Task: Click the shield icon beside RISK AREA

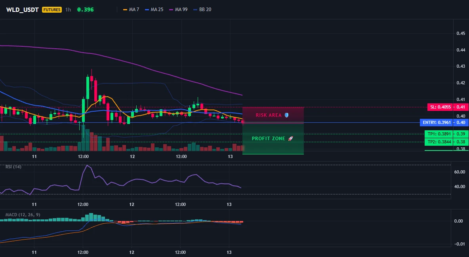Action: (x=286, y=115)
